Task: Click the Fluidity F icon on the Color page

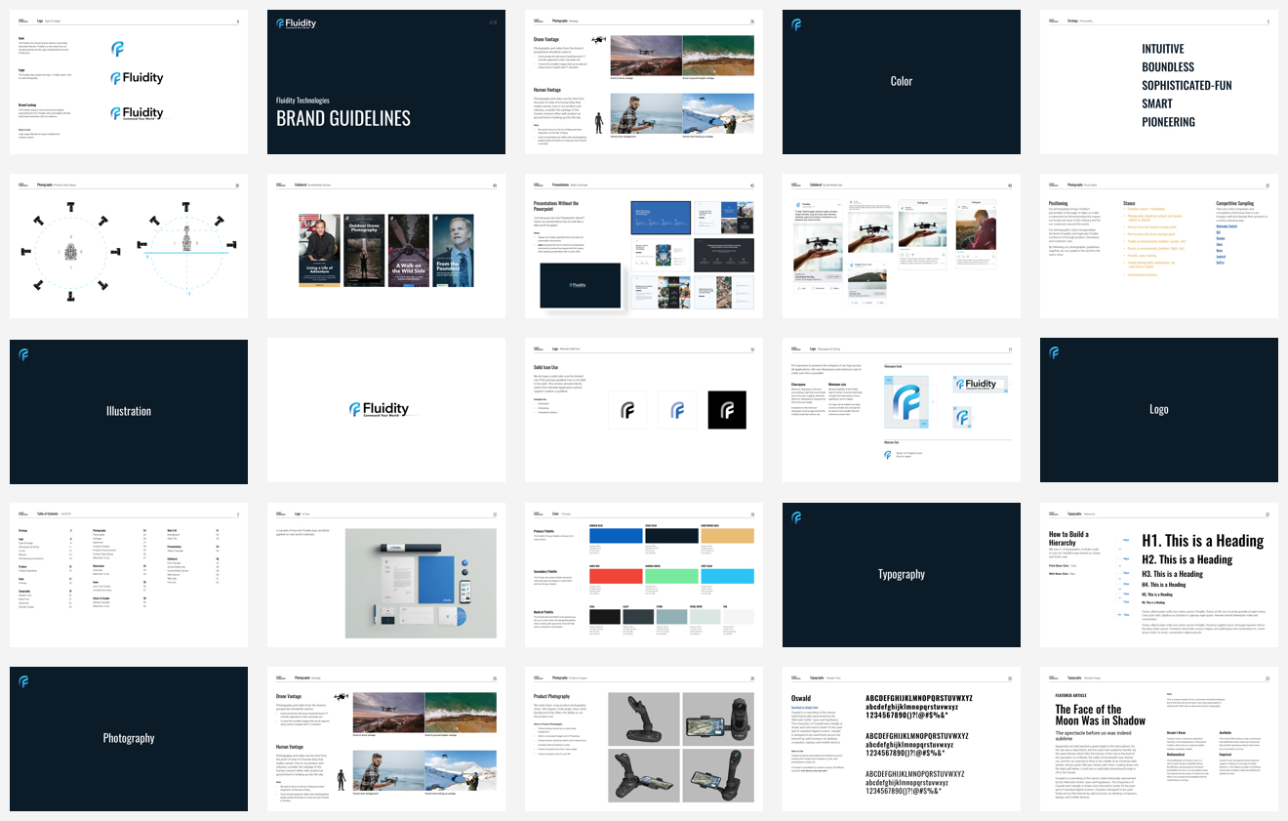Action: pos(796,24)
